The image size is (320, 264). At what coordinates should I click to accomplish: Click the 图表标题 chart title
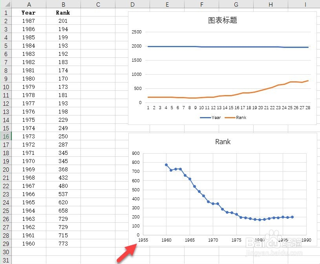pyautogui.click(x=223, y=20)
